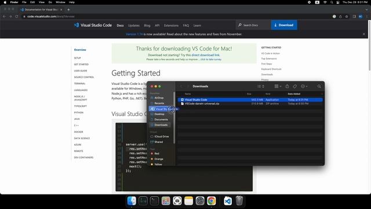
Task: Launch Terminal from the Dock
Action: tap(154, 201)
